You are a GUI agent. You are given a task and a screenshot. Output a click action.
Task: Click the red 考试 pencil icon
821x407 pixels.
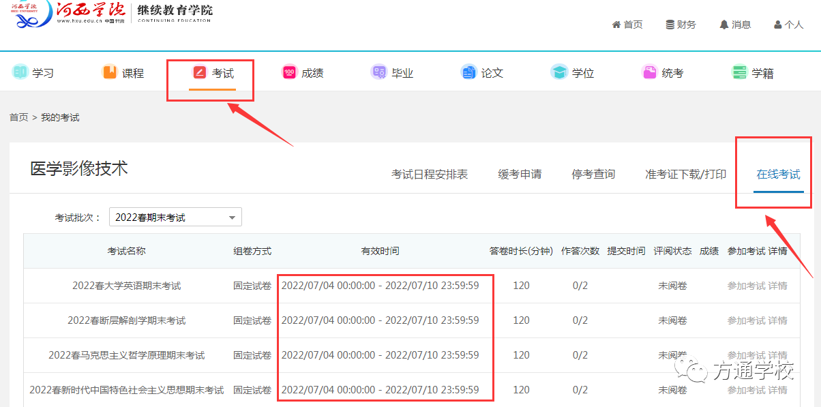pyautogui.click(x=199, y=72)
